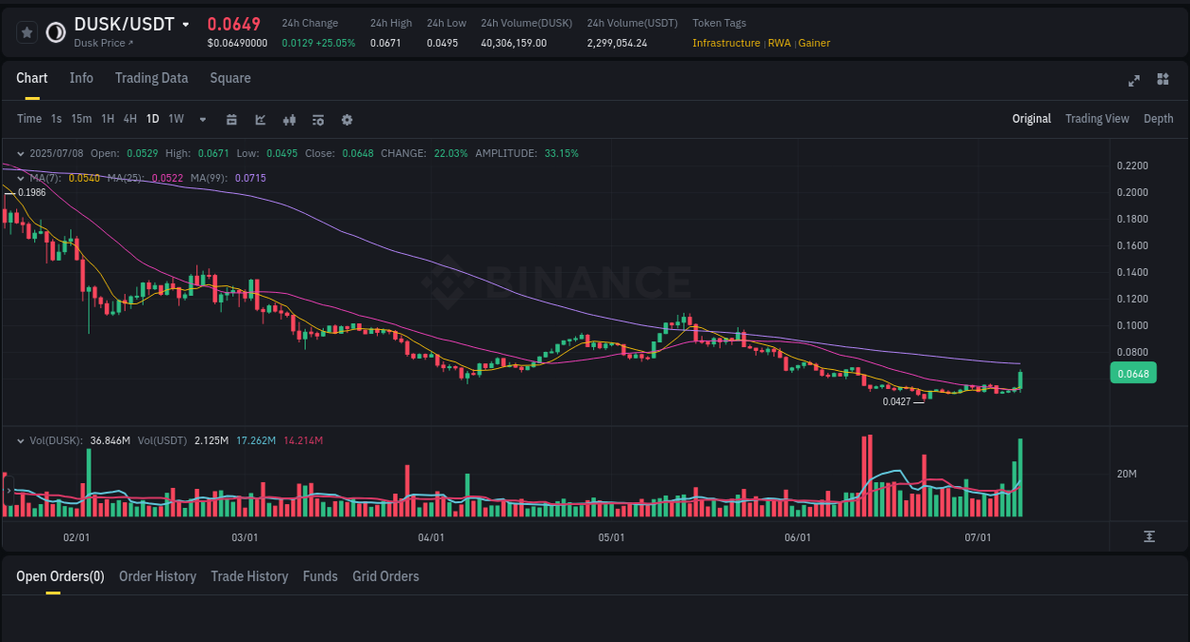Viewport: 1190px width, 642px height.
Task: Open the date range picker icon
Action: coord(231,119)
